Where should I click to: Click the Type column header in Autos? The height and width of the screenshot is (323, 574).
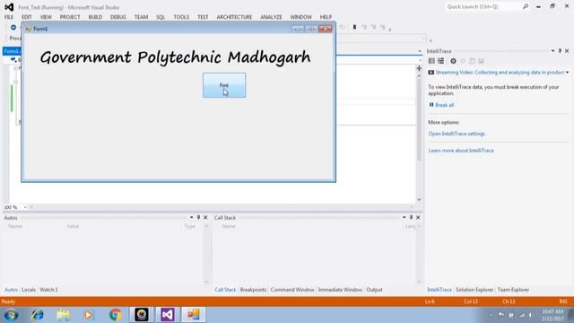click(x=189, y=226)
